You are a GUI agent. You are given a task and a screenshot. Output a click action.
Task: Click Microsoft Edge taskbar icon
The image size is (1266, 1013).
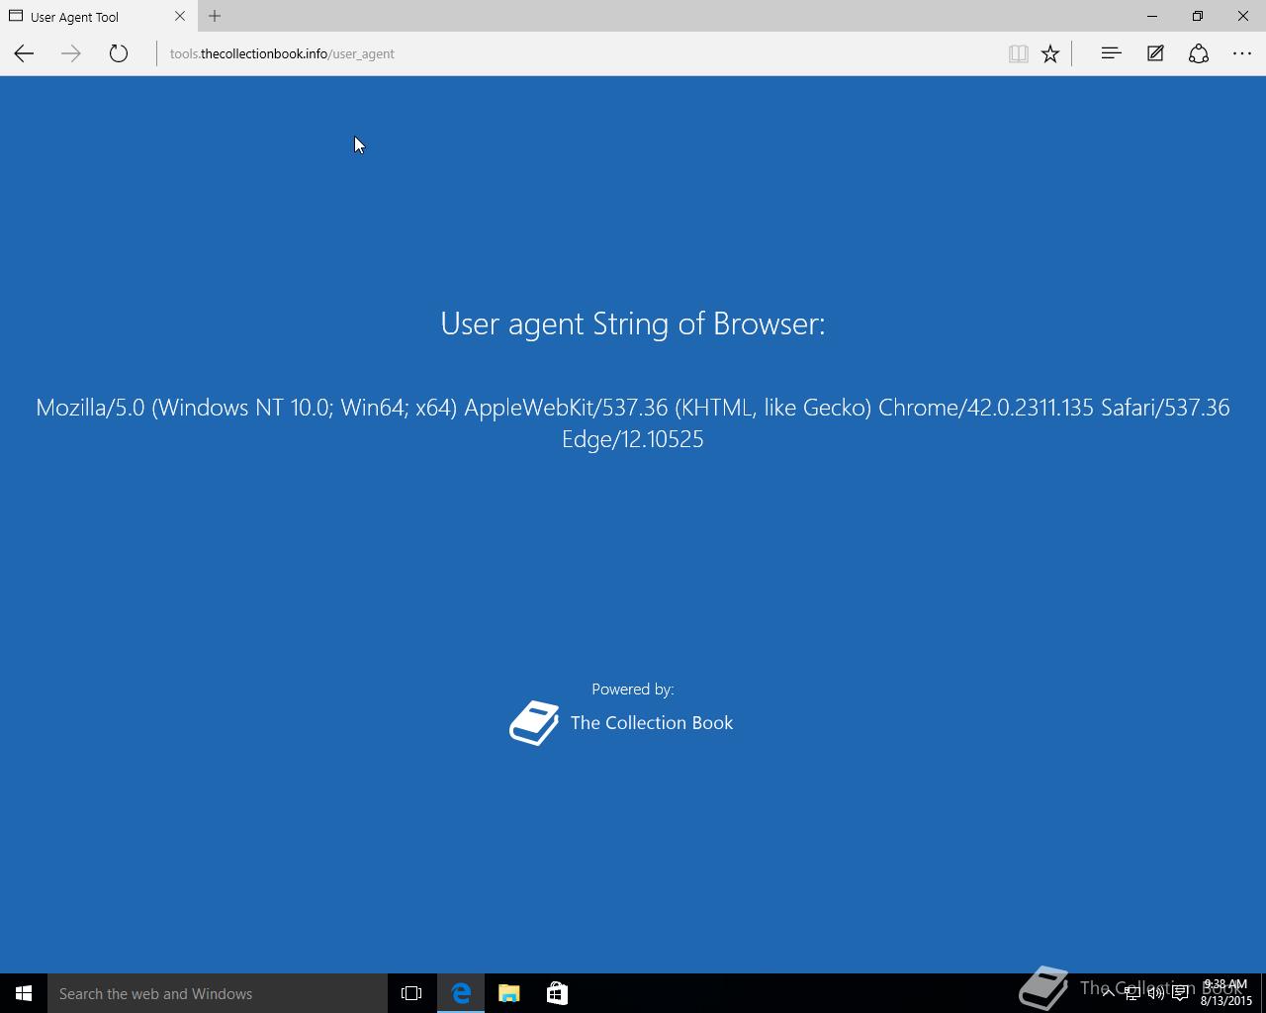click(461, 993)
